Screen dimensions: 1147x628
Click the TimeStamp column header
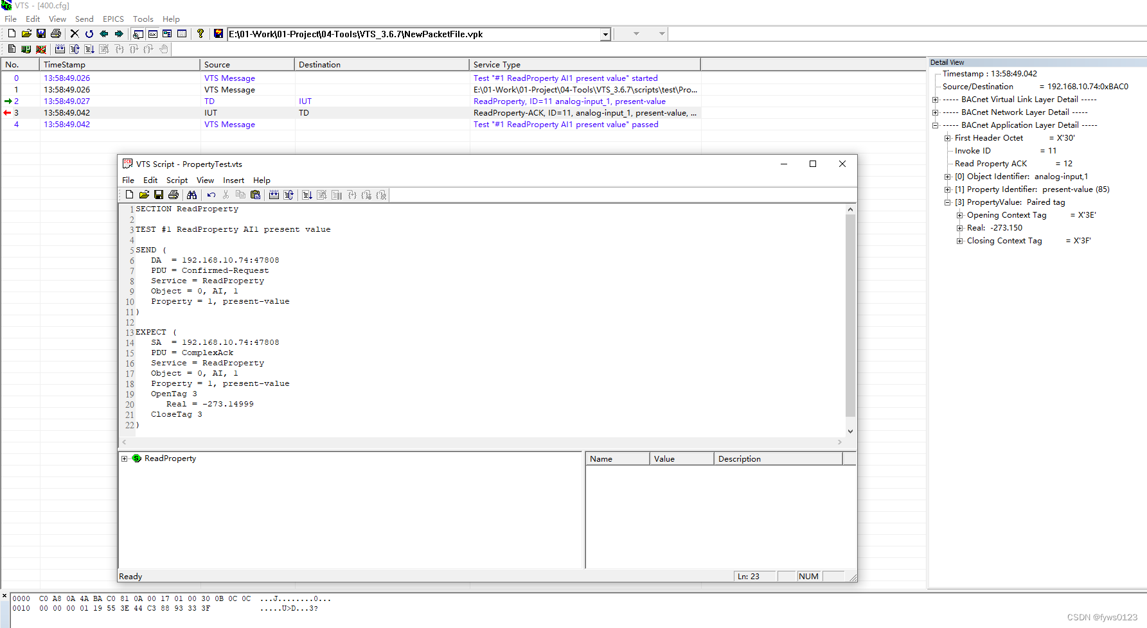[120, 64]
